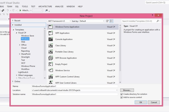Expand the Online section

(13, 81)
